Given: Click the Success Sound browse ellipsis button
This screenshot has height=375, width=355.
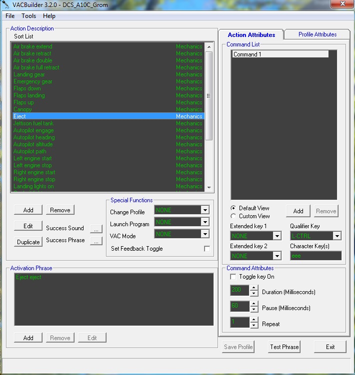Looking at the screenshot, I should (96, 229).
